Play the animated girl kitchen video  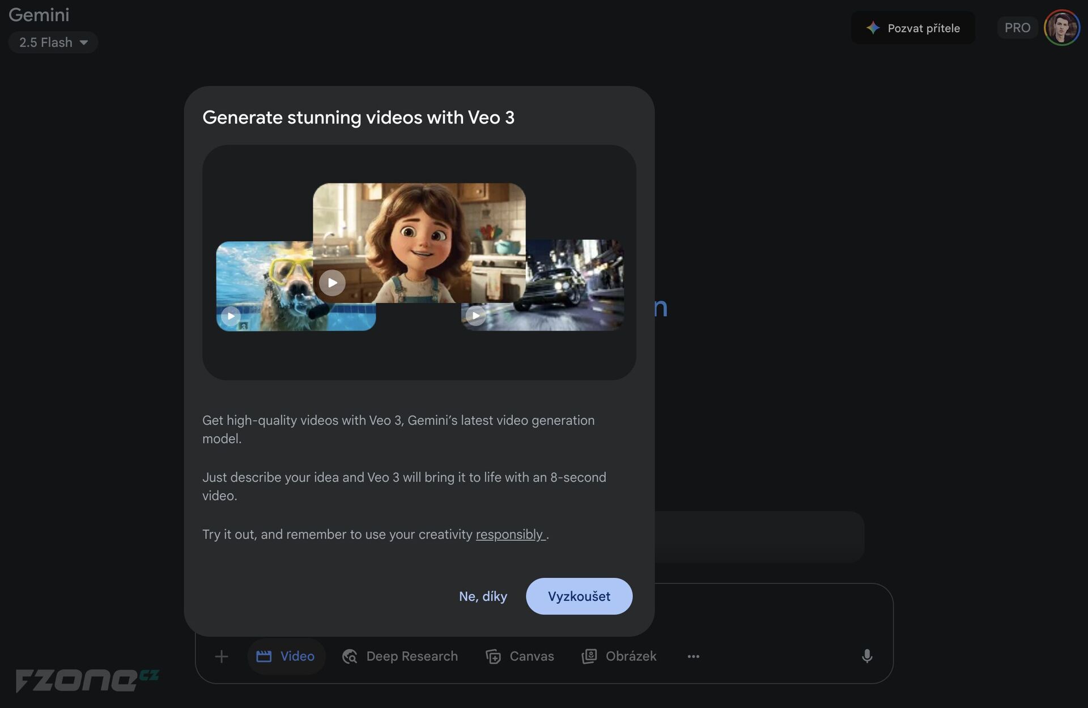pyautogui.click(x=332, y=282)
